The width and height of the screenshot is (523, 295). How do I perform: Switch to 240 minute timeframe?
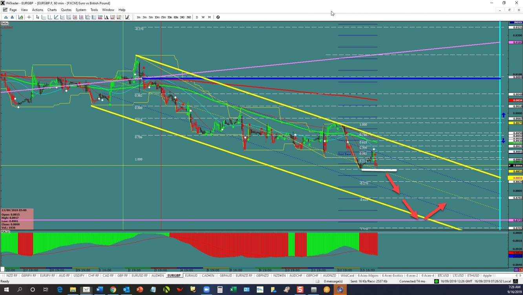[182, 17]
